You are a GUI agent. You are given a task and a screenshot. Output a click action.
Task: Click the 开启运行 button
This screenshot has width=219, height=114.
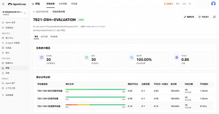tap(204, 17)
